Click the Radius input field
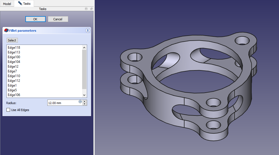Image resolution: width=279 pixels, height=155 pixels. (63, 103)
